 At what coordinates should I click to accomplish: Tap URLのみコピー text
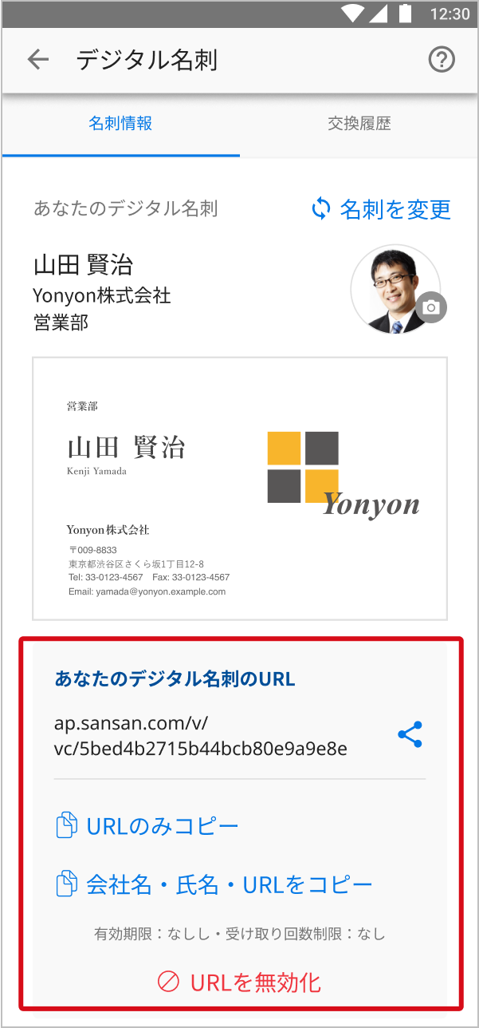(163, 826)
